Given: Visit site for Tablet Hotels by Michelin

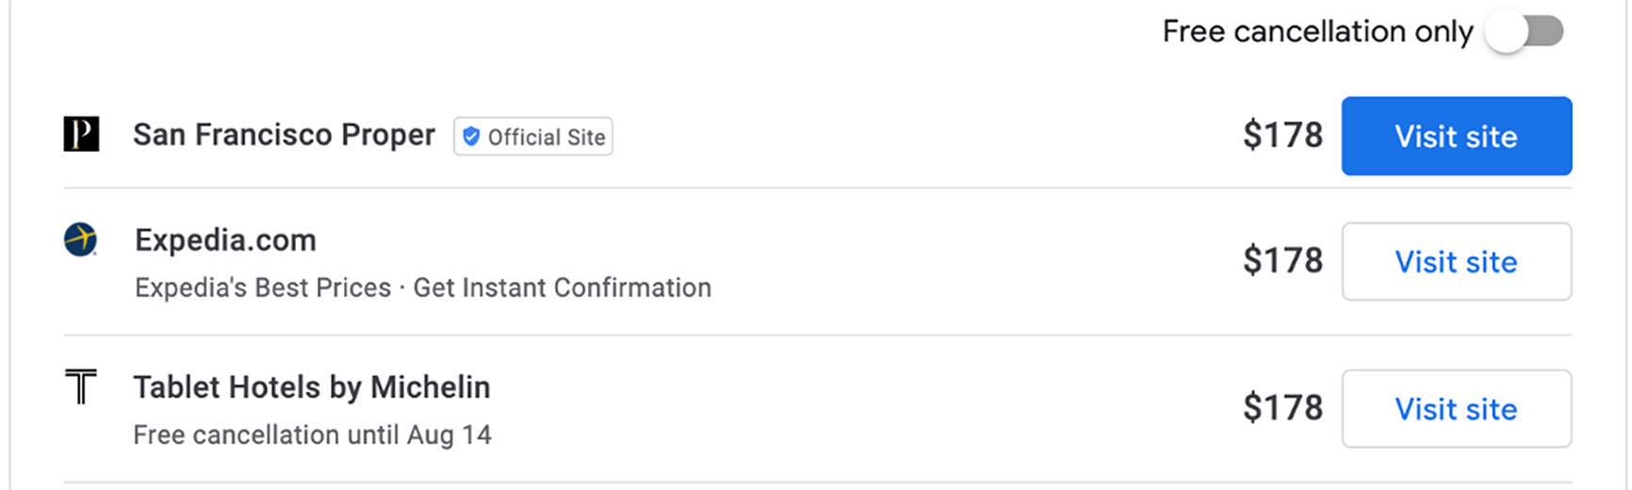Looking at the screenshot, I should click(x=1456, y=408).
